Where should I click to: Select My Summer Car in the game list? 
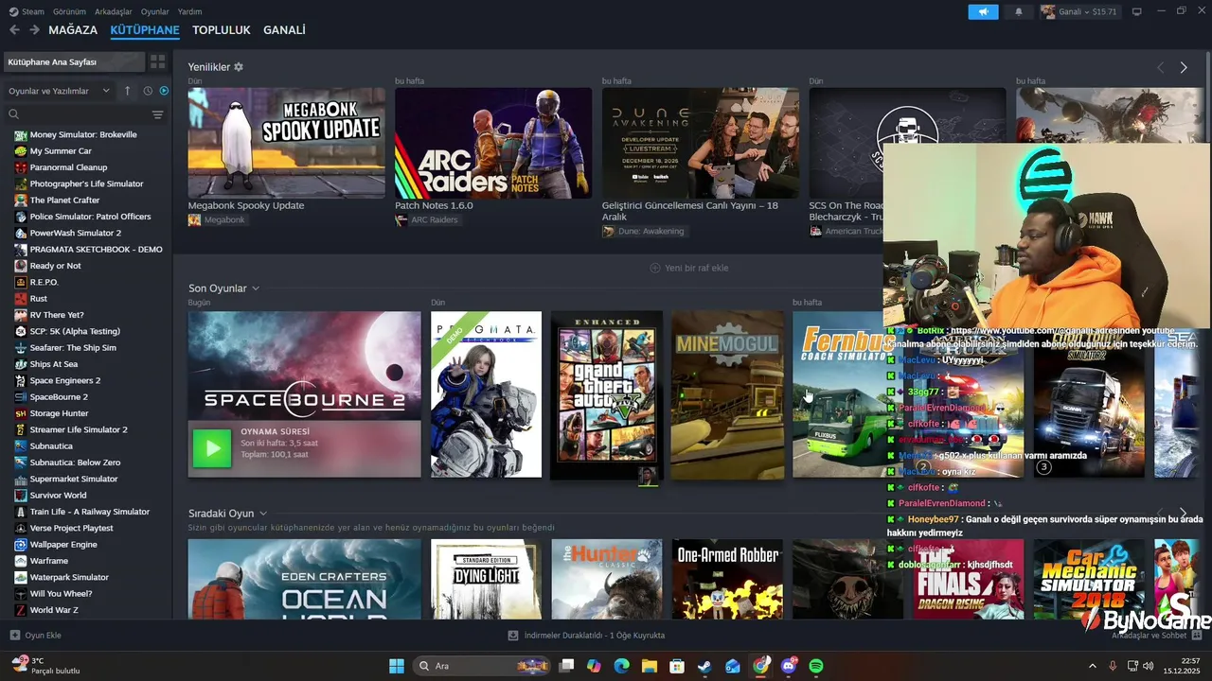coord(61,151)
